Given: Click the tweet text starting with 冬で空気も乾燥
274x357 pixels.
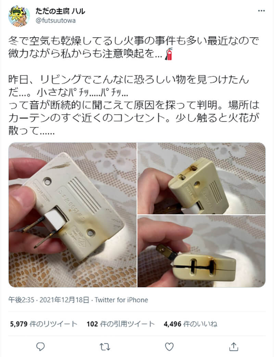Looking at the screenshot, I should point(134,47).
